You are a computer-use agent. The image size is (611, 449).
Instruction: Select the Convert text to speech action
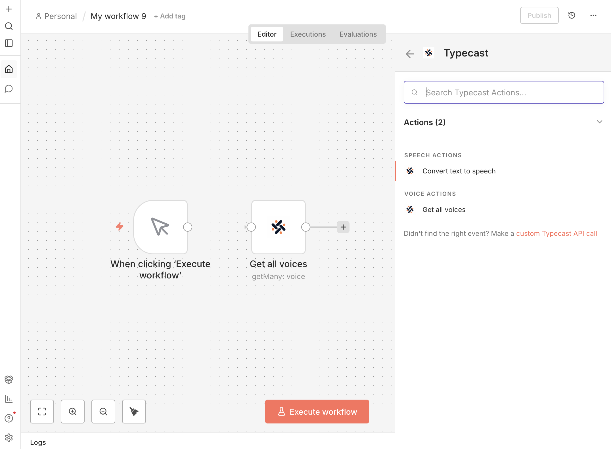tap(459, 171)
